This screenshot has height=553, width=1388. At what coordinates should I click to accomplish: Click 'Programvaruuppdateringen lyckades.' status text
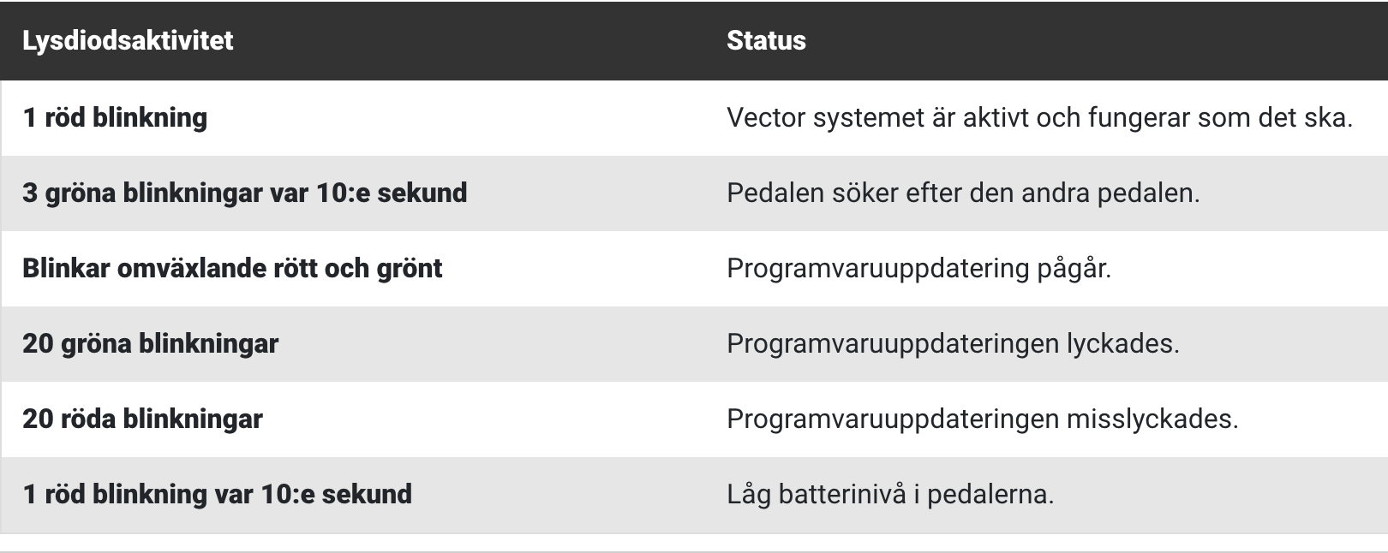pyautogui.click(x=953, y=343)
